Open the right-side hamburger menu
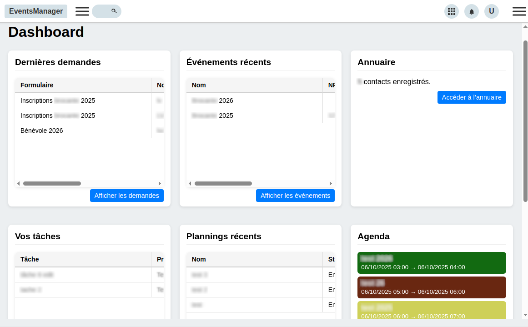 pos(519,11)
